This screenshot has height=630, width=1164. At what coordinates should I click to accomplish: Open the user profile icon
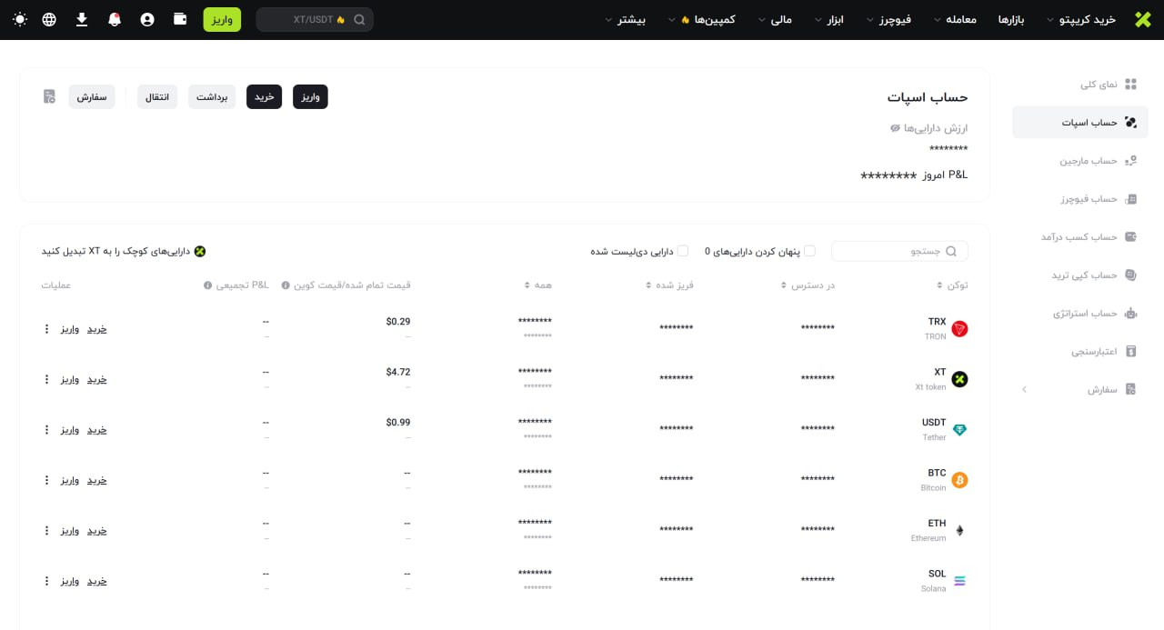(x=147, y=19)
